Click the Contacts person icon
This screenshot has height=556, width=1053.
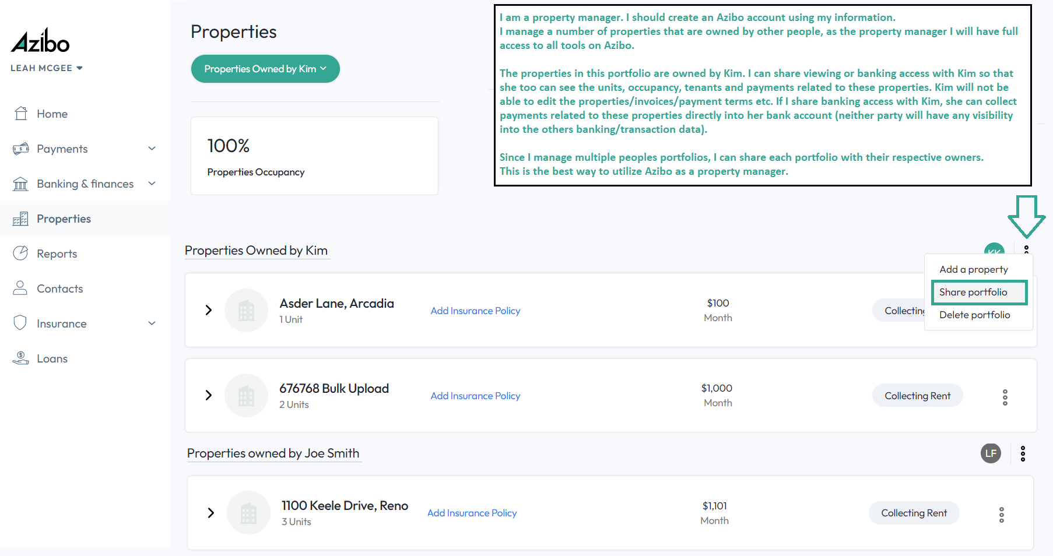coord(20,288)
